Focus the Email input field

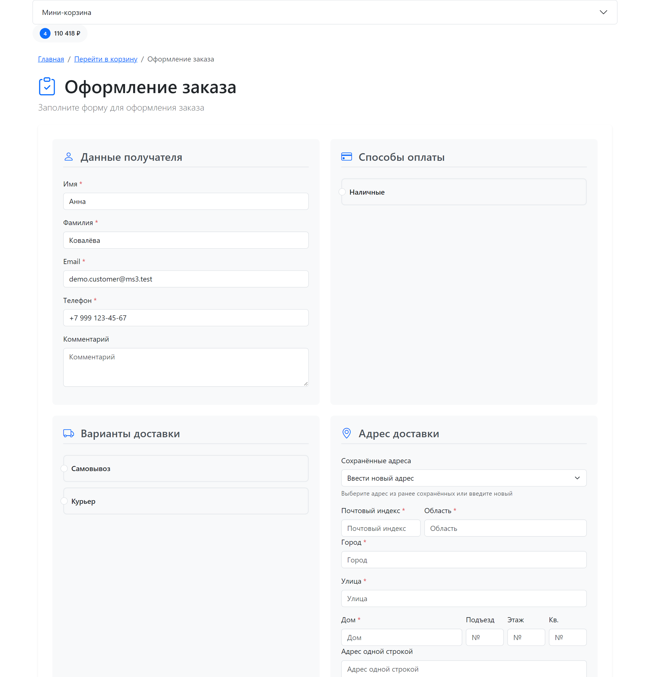(186, 279)
